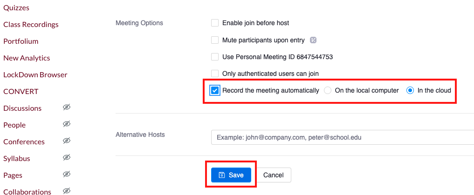Screen dimensions: 474x195
Task: Cancel the meeting settings changes
Action: pyautogui.click(x=274, y=175)
